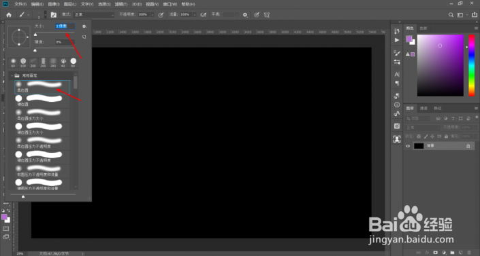
Task: Toggle quick mask mode icon
Action: tap(6, 229)
